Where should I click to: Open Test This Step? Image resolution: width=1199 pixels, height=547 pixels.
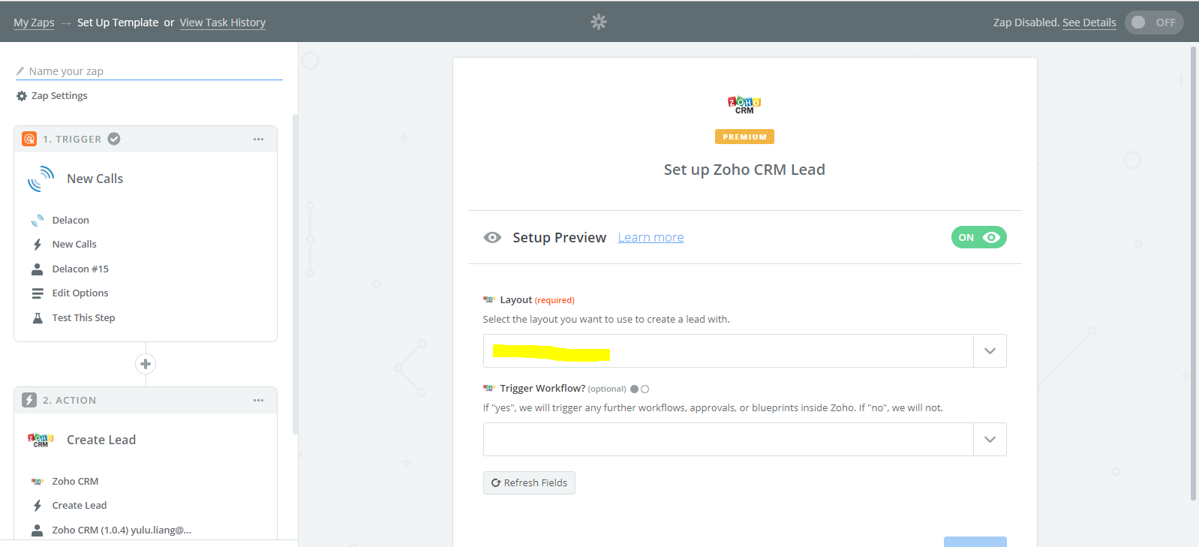[83, 317]
